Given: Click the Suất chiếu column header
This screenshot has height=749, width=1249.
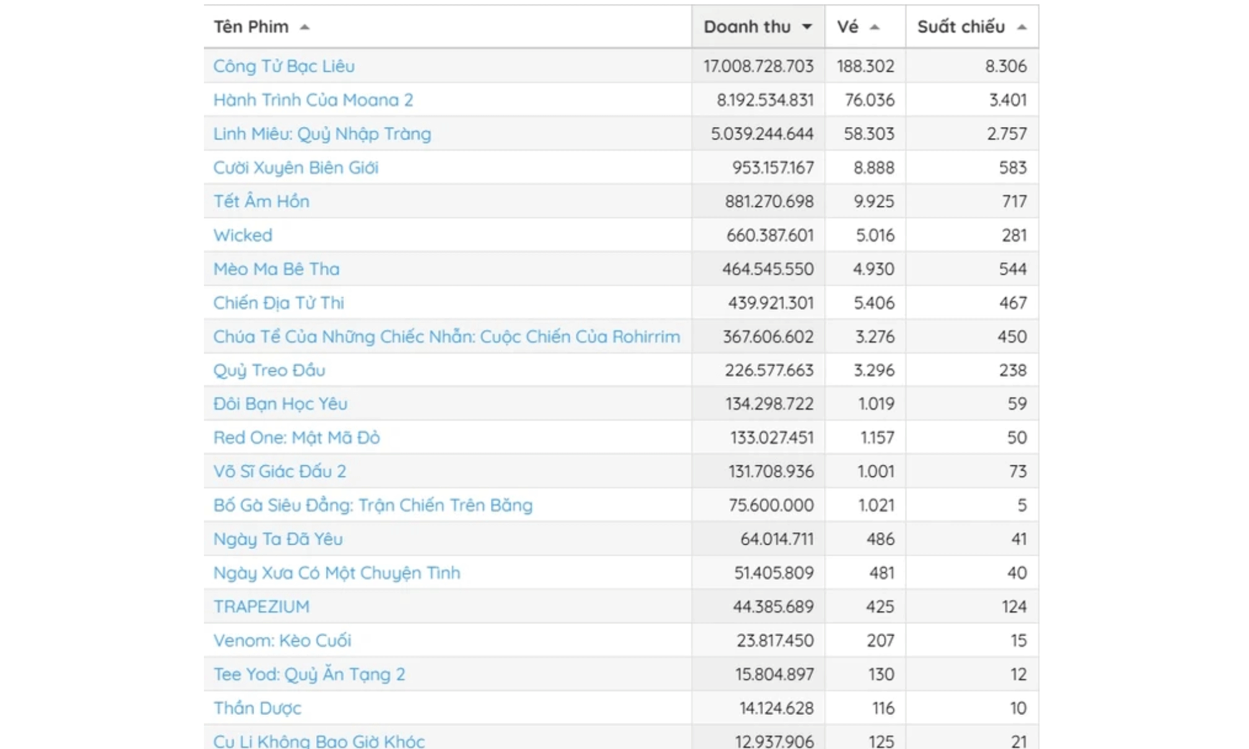Looking at the screenshot, I should (972, 27).
